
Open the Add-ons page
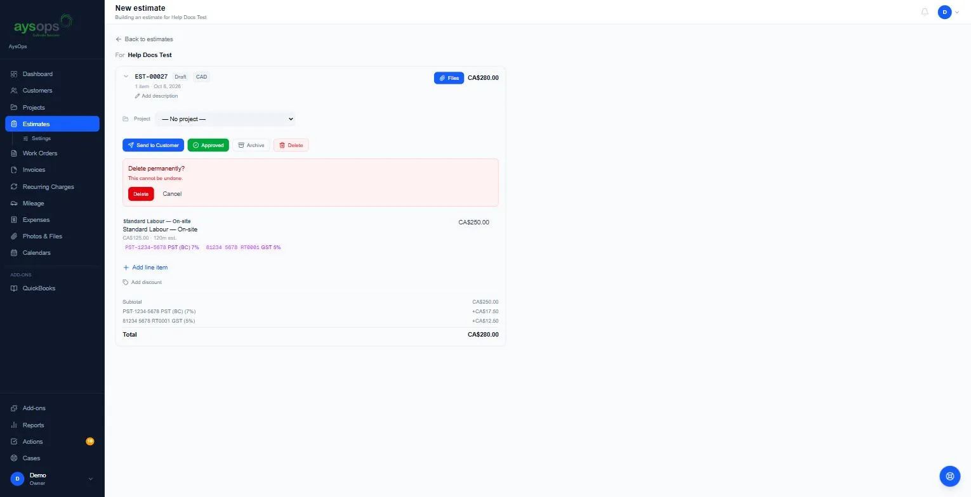[52, 408]
